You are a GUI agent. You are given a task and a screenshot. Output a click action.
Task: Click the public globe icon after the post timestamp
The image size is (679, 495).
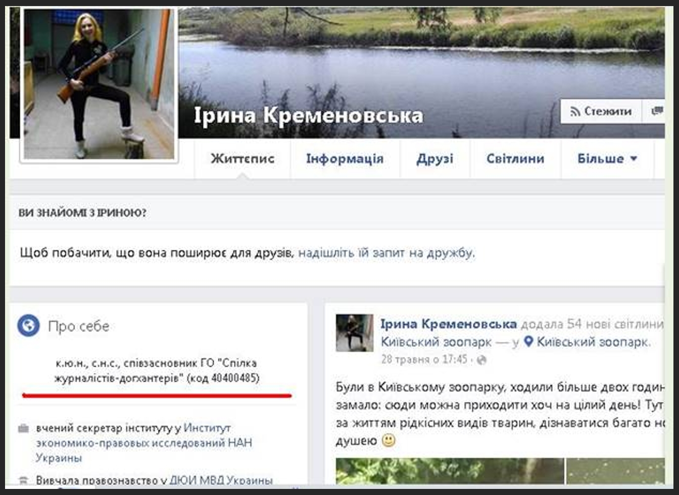(481, 360)
